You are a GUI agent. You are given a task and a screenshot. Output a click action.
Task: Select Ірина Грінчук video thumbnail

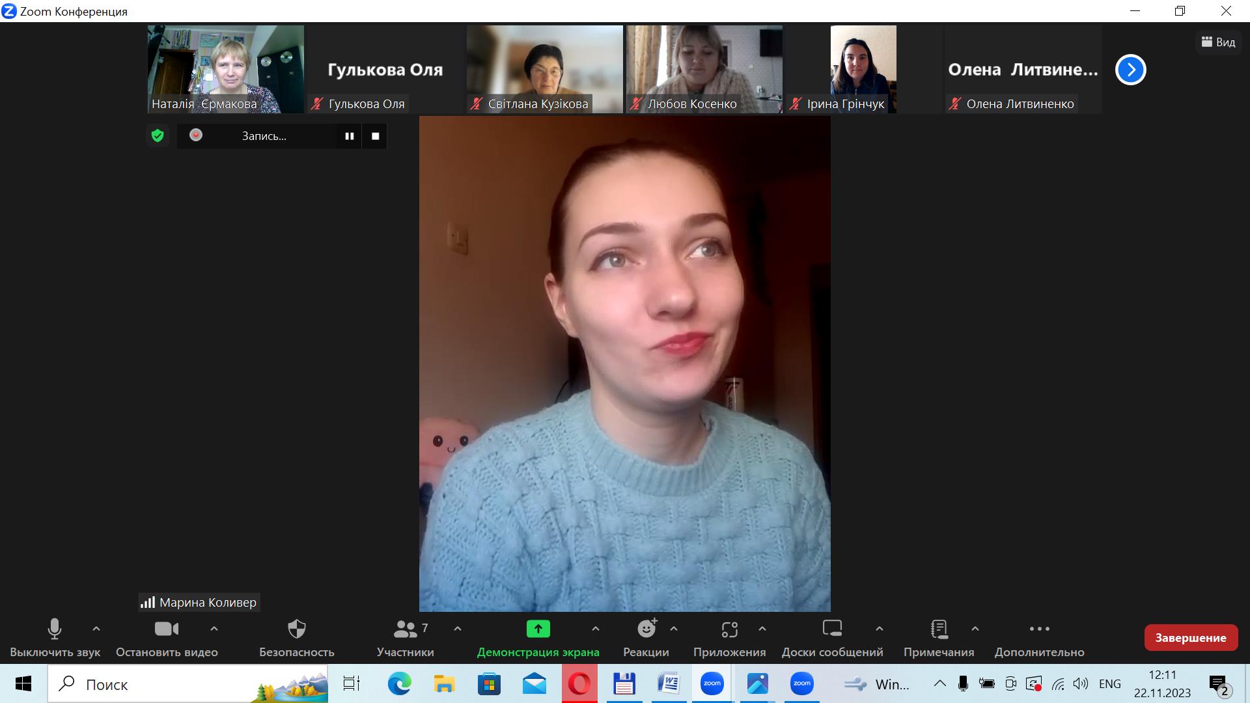click(x=864, y=69)
